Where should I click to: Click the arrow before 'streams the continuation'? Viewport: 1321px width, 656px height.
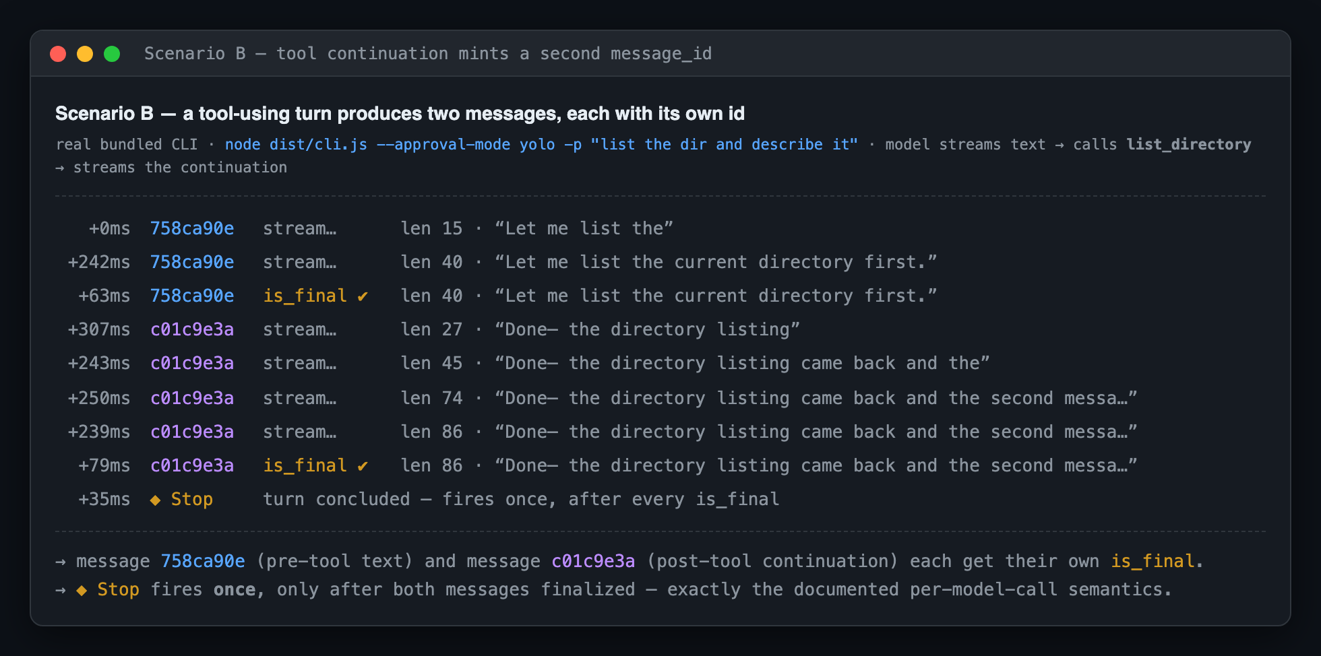tap(60, 168)
